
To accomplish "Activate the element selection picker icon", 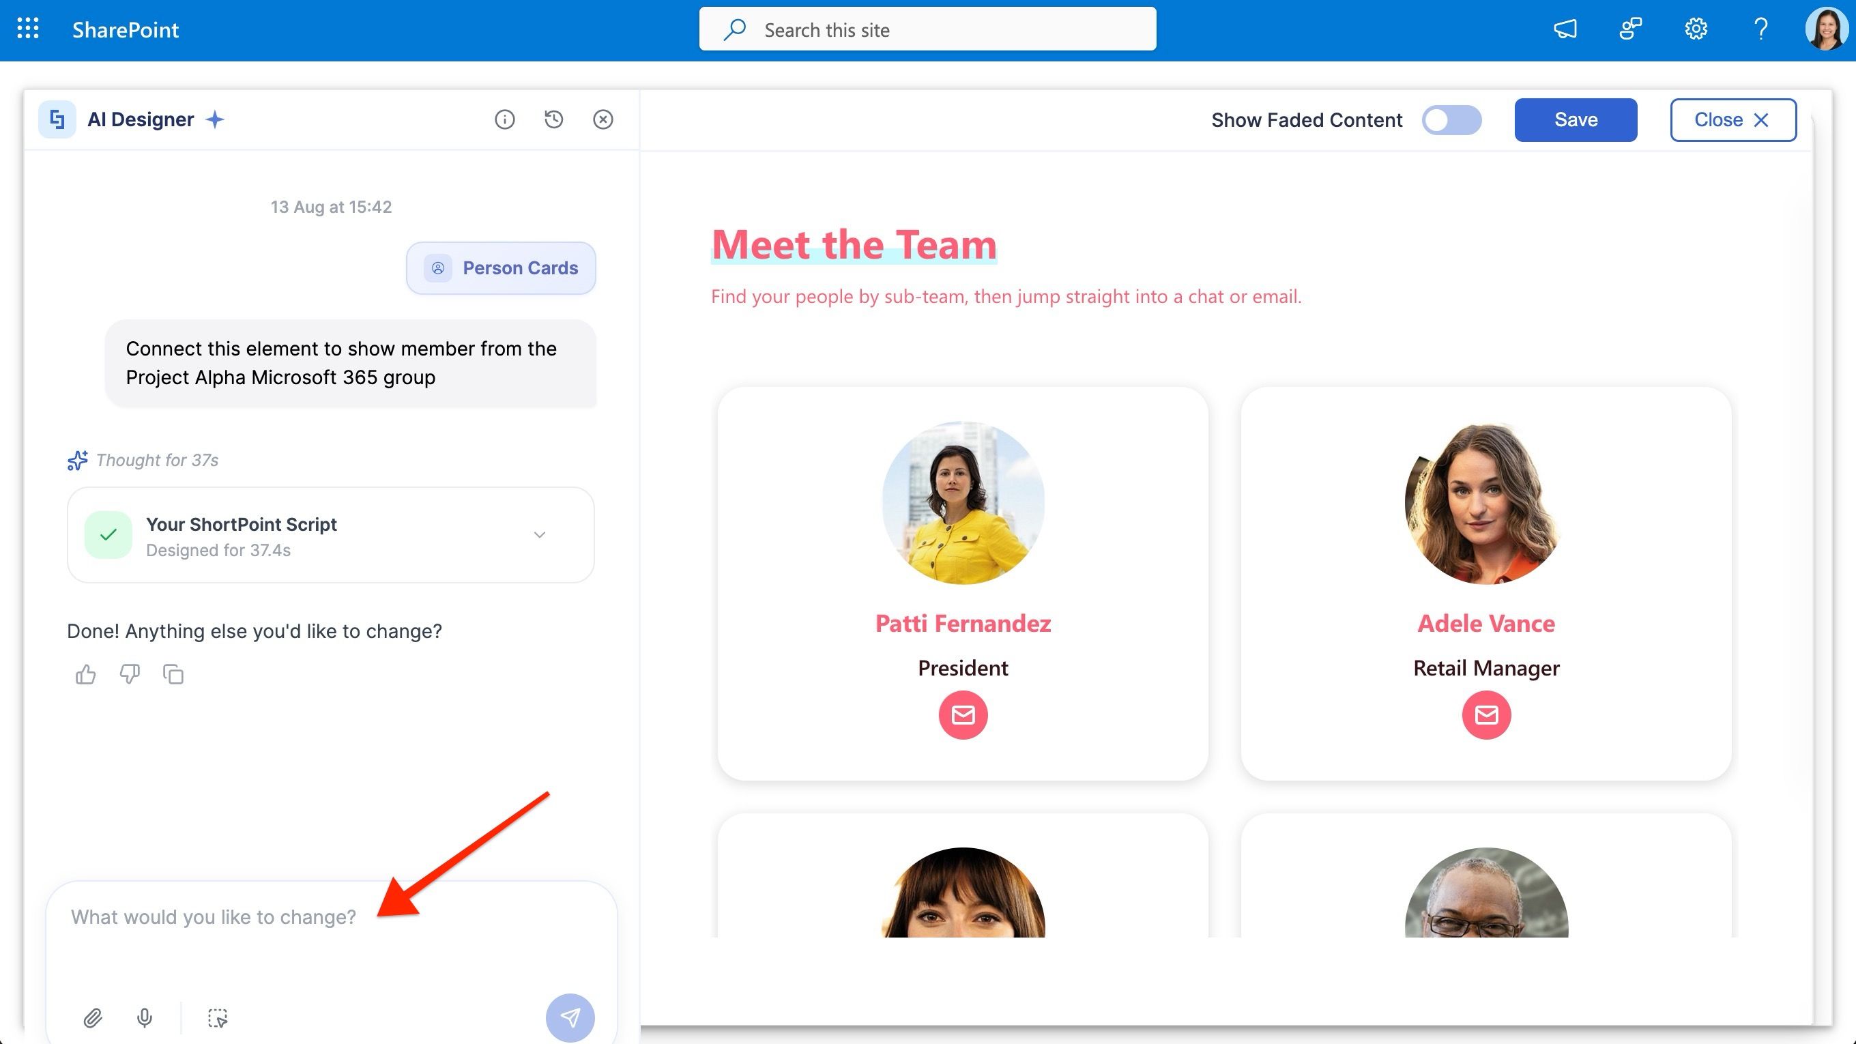I will pos(218,1018).
